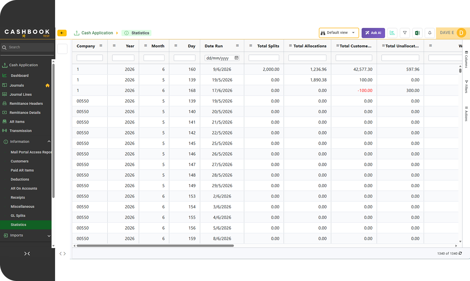Click the Company column filter box
This screenshot has width=470, height=281.
90,58
